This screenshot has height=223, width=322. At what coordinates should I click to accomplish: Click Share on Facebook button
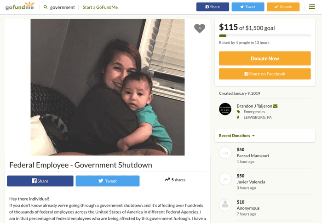coord(264,74)
